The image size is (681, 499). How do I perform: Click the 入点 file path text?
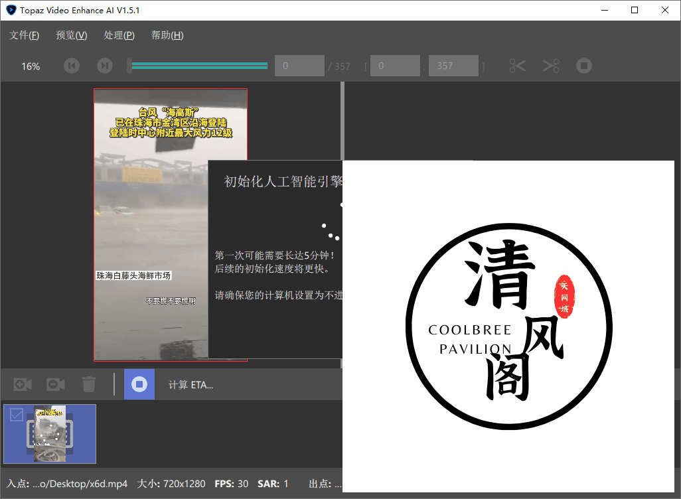click(x=67, y=484)
